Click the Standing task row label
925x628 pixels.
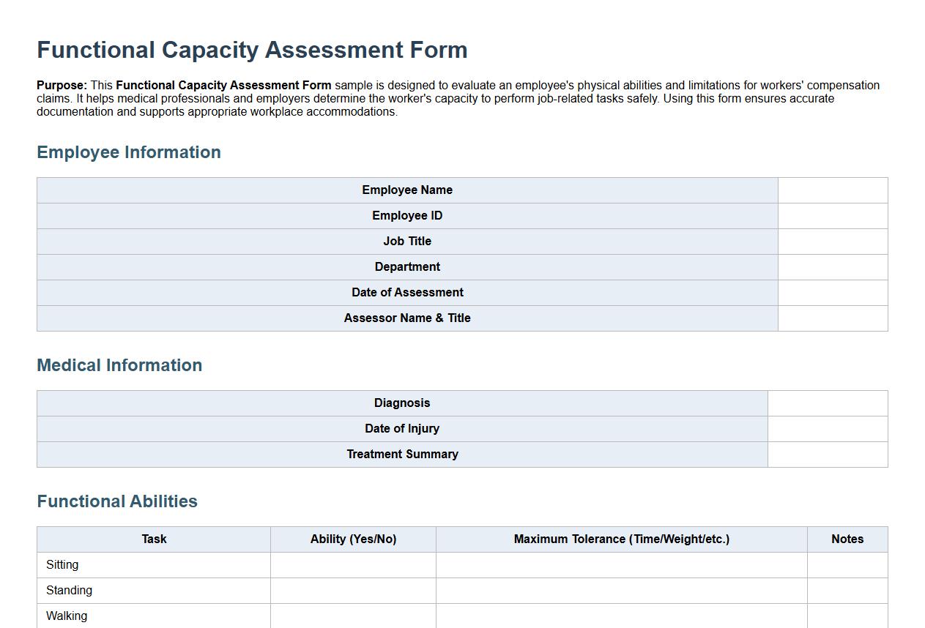pyautogui.click(x=69, y=590)
